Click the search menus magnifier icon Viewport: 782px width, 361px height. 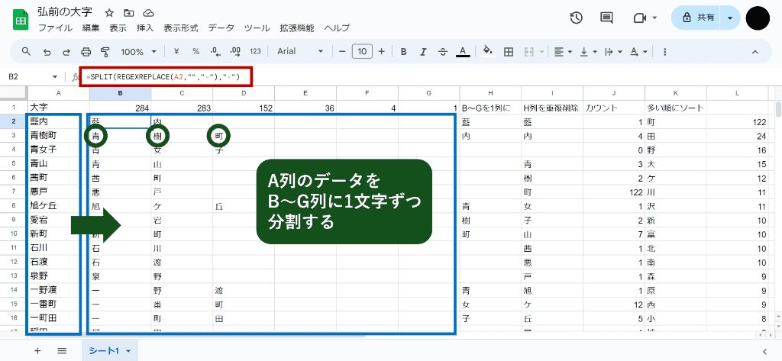pyautogui.click(x=26, y=52)
